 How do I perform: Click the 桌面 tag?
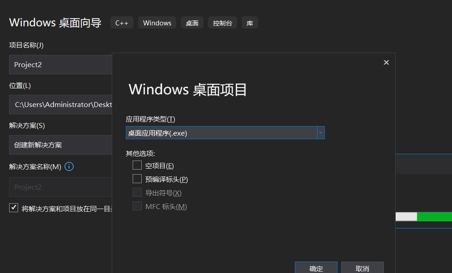coord(192,23)
